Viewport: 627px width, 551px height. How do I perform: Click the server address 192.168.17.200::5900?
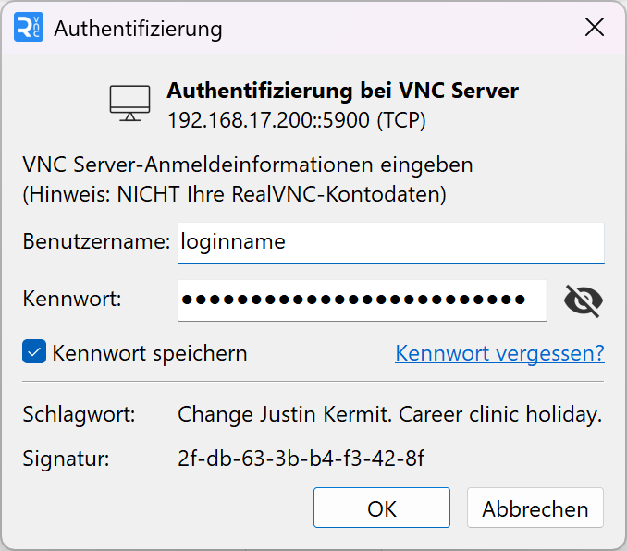[x=296, y=119]
